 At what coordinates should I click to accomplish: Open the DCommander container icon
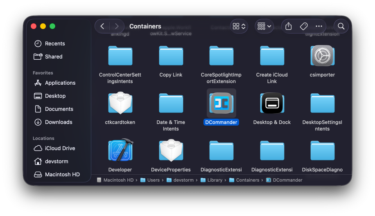(x=221, y=103)
